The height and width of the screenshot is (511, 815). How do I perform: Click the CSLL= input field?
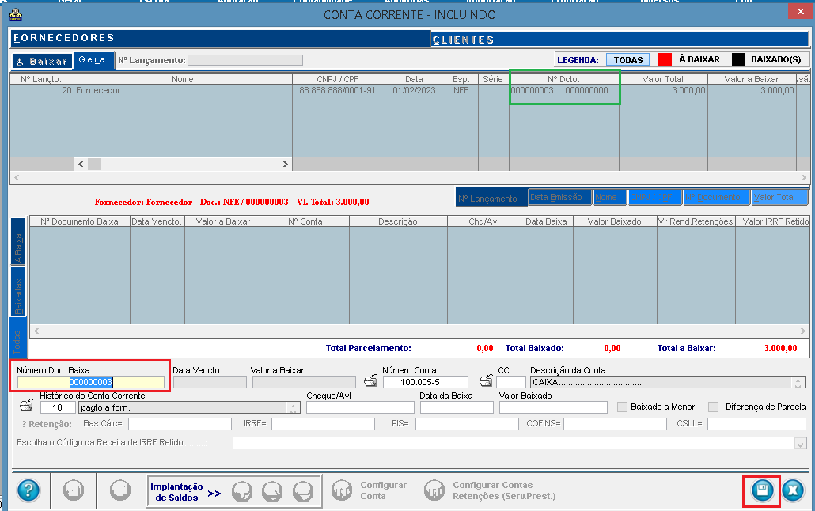point(756,424)
